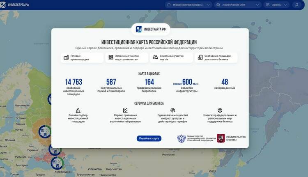Click the Перейти к карте button
The width and height of the screenshot is (308, 177).
149,138
